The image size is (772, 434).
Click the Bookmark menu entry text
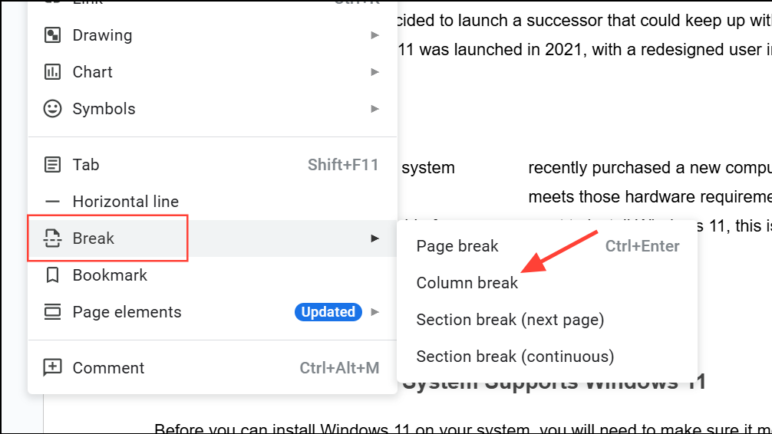point(110,275)
